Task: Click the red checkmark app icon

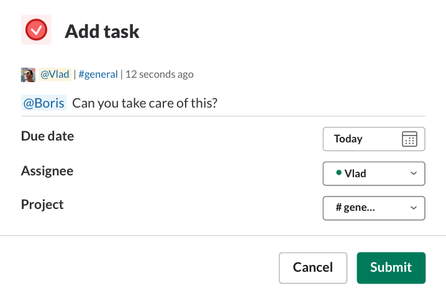Action: coord(36,30)
